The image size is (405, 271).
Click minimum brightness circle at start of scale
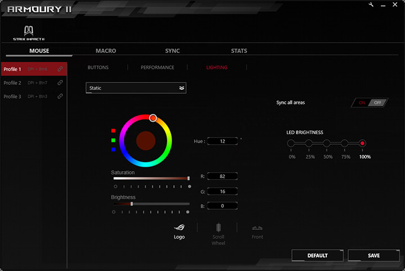(x=114, y=212)
